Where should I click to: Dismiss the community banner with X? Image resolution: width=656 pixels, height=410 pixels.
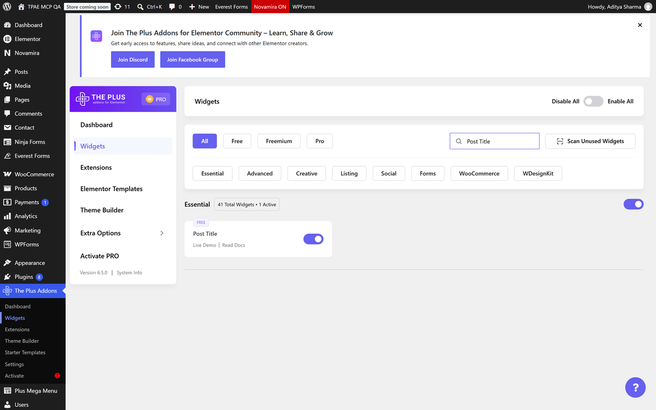(x=640, y=25)
